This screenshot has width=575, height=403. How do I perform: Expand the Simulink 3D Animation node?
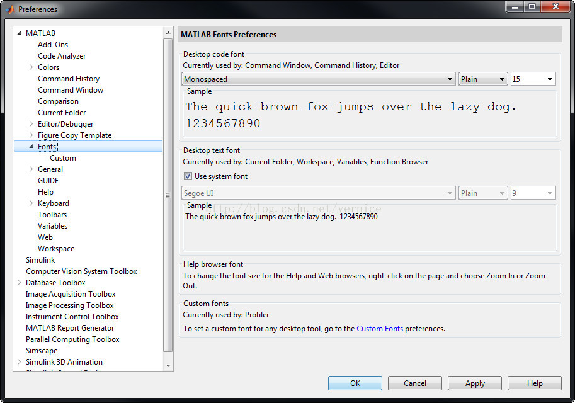point(19,362)
